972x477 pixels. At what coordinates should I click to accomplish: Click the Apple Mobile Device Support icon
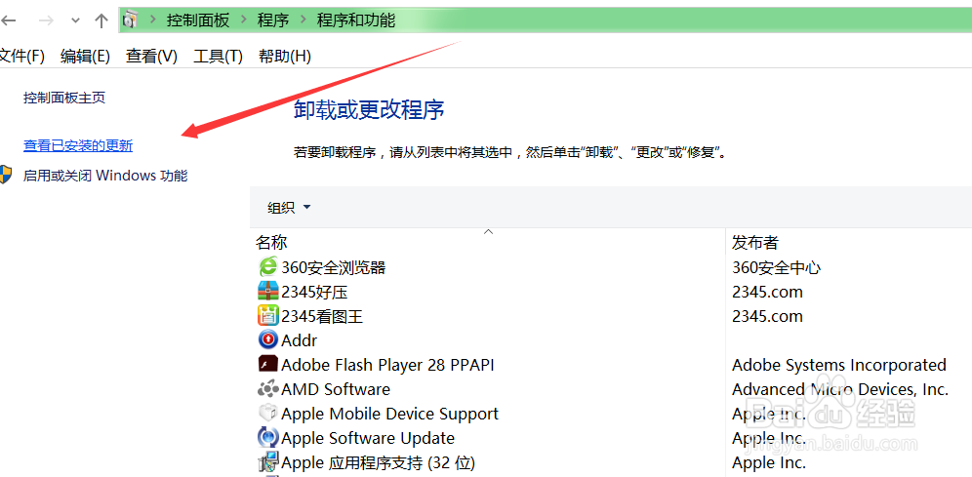coord(267,414)
